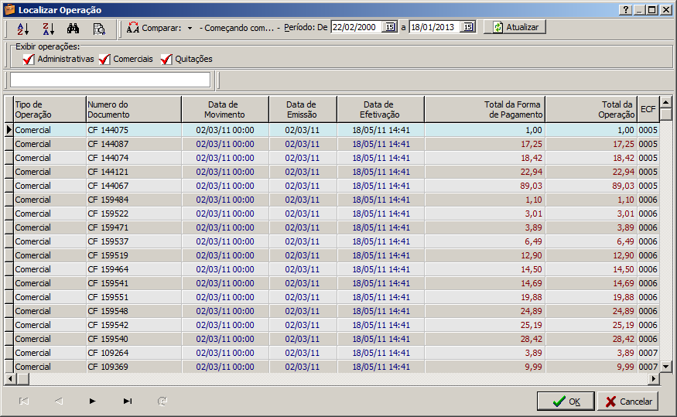
Task: Jump to the last record
Action: coord(128,401)
